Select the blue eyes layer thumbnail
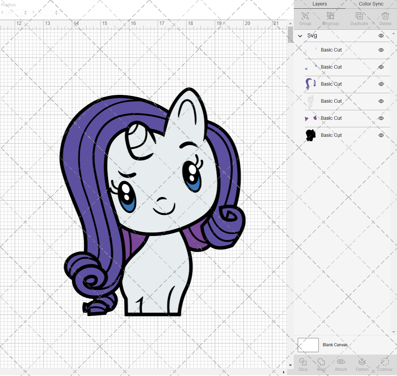Image resolution: width=397 pixels, height=376 pixels. 311,67
